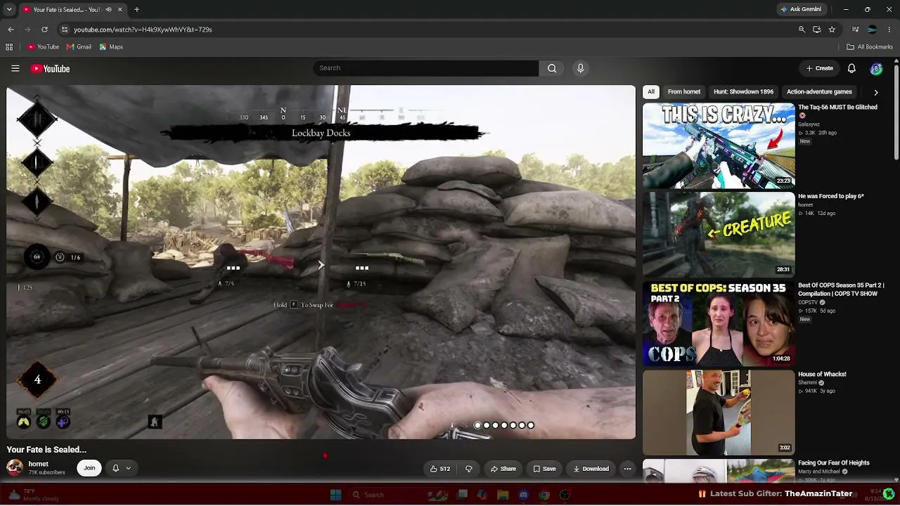Share this video
The width and height of the screenshot is (900, 506).
coord(503,469)
